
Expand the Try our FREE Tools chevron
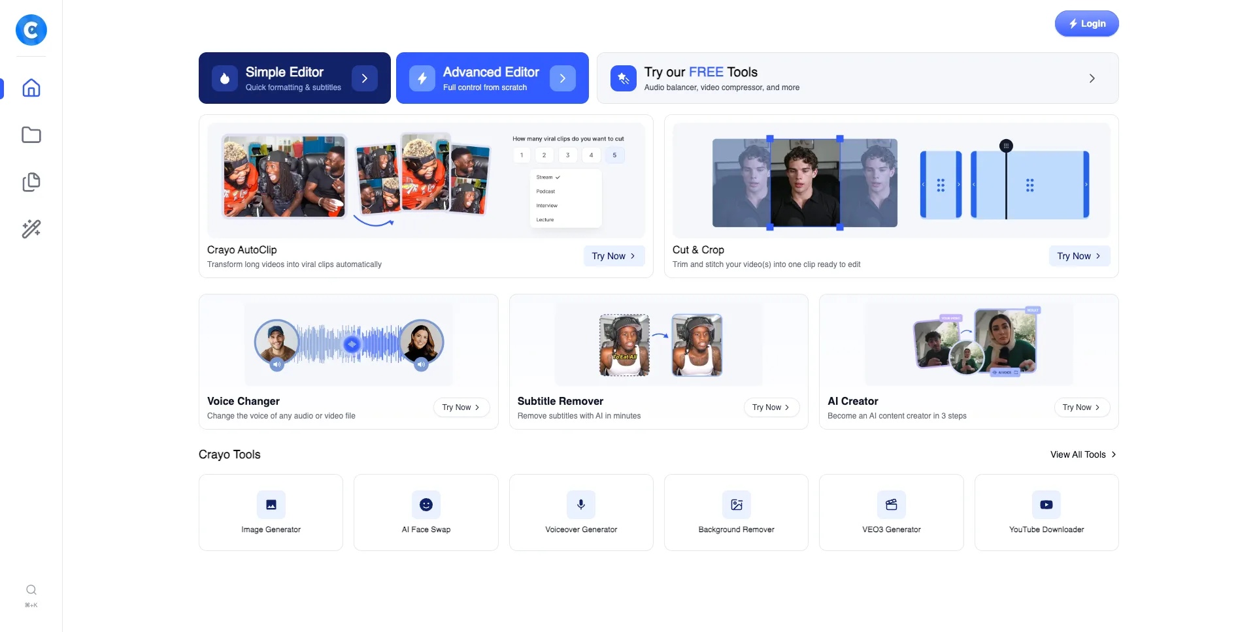(x=1092, y=78)
